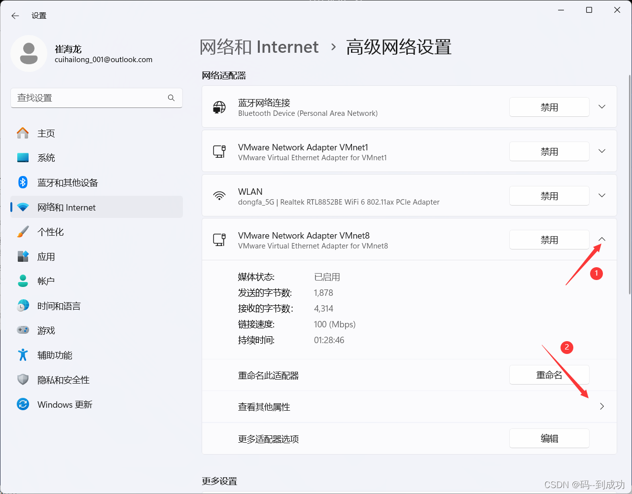Click the Network Wi-Fi sidebar icon
The width and height of the screenshot is (632, 494).
coord(23,207)
